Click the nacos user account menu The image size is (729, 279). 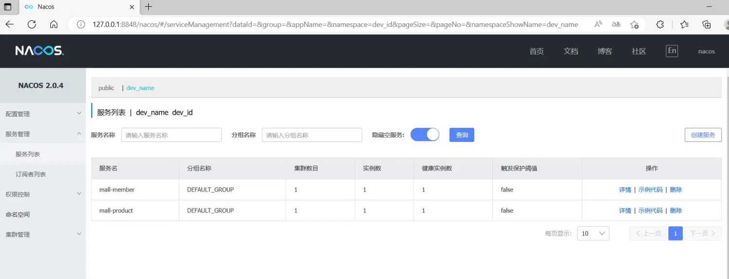pos(706,51)
